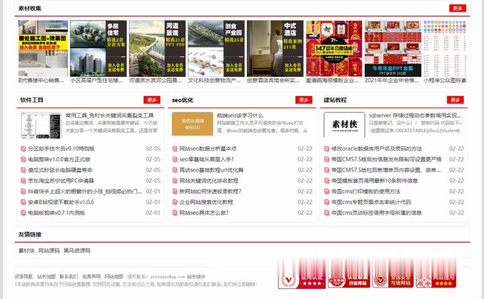Click the 网站信用 star rating badge
This screenshot has width=484, height=299.
tap(436, 273)
